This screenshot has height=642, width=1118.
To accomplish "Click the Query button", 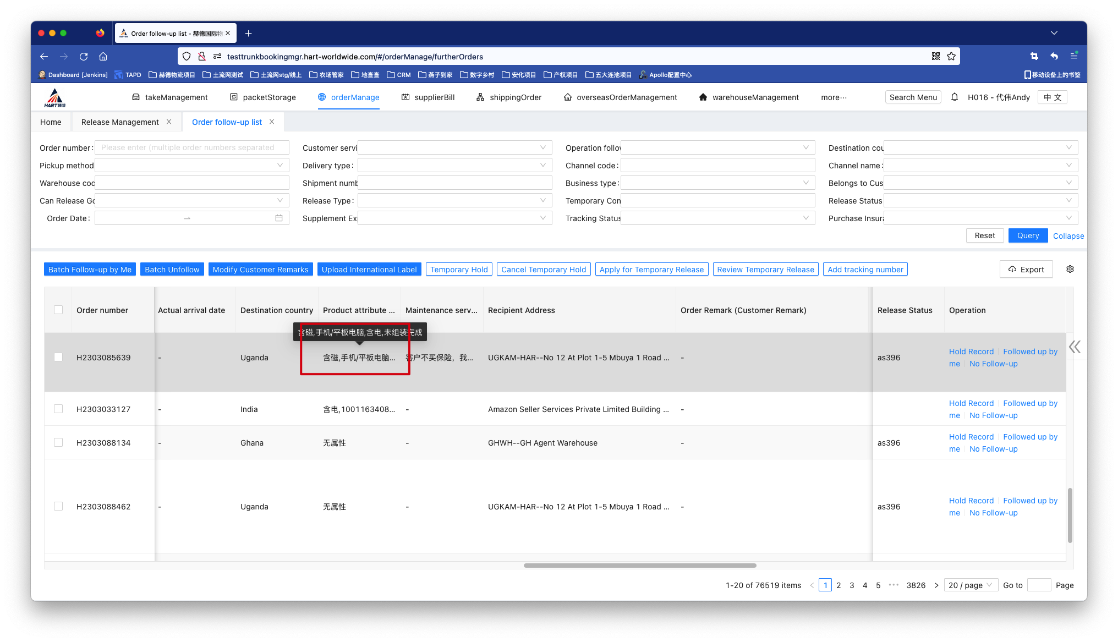I will pos(1028,235).
